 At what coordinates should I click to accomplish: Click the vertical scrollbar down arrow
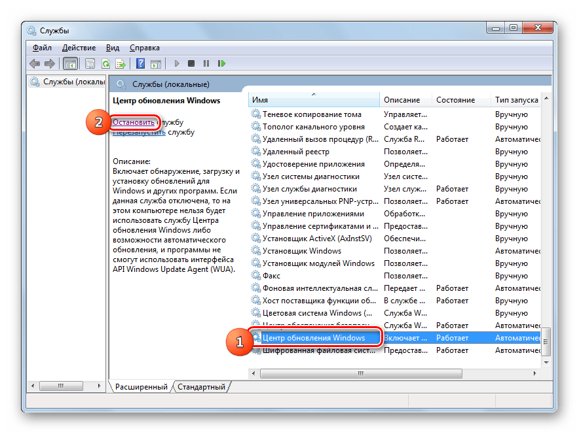[546, 363]
